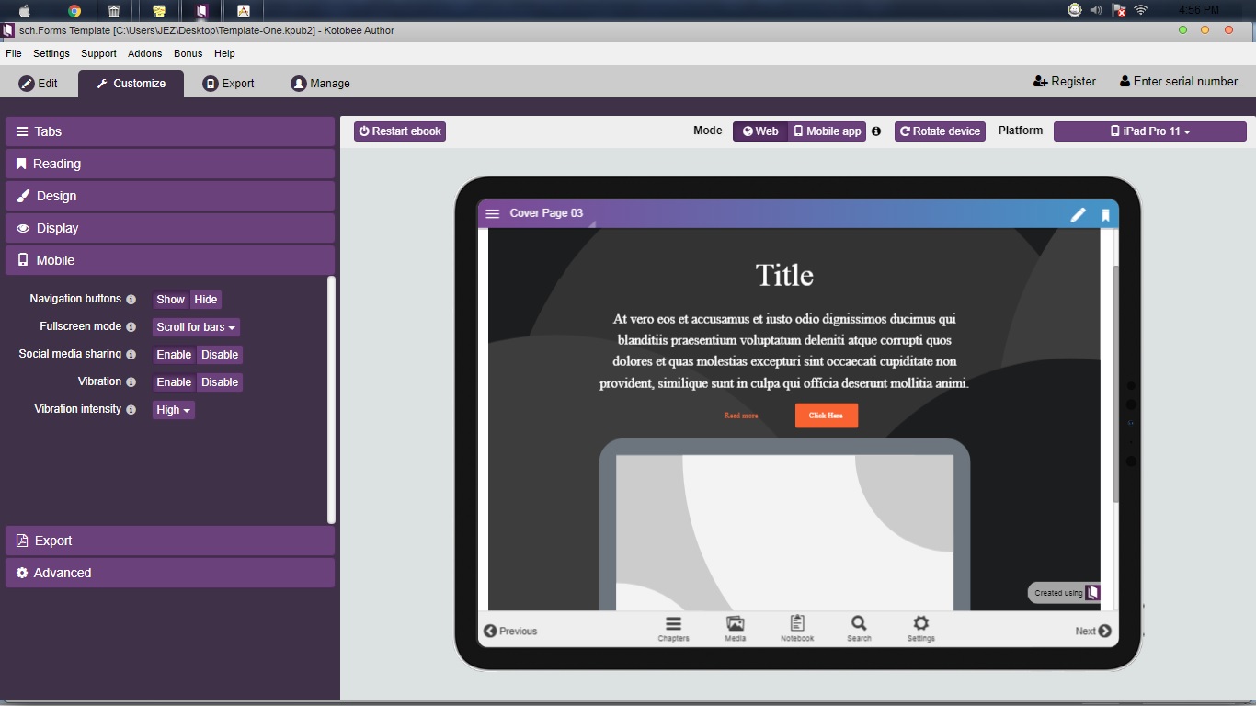
Task: Expand the Reading section
Action: coord(170,164)
